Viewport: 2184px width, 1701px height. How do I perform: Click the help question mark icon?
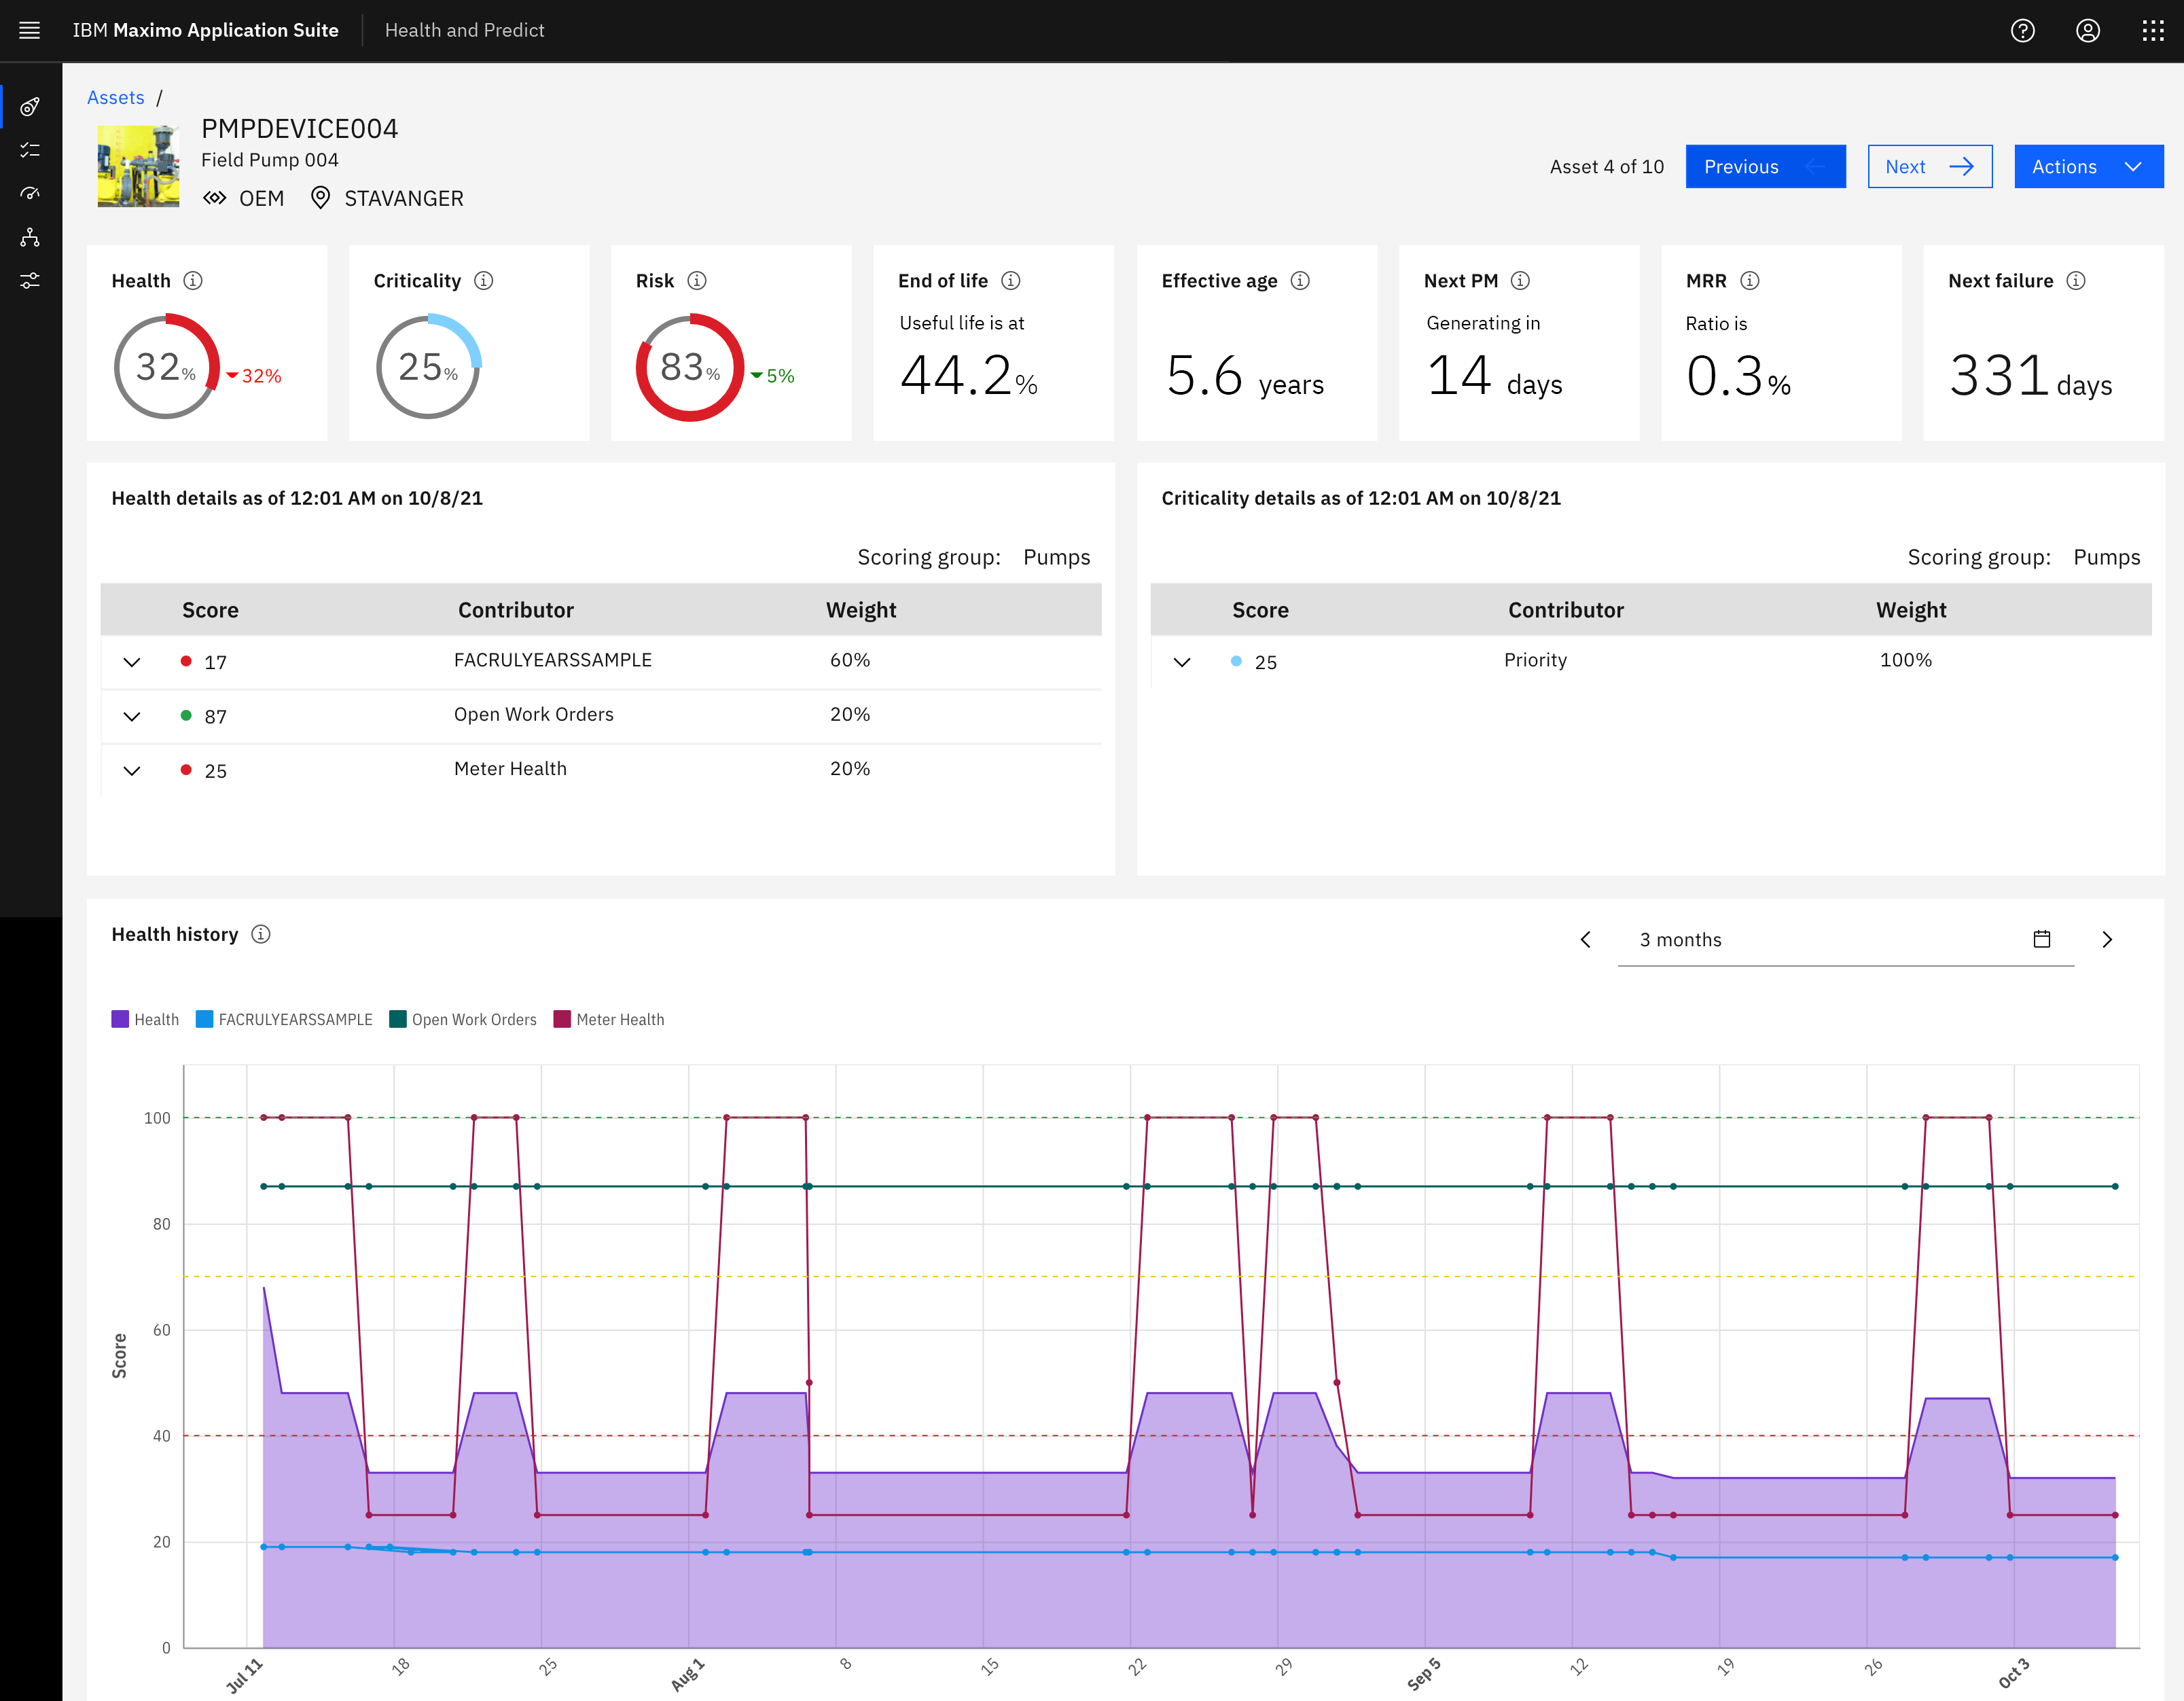tap(2022, 30)
